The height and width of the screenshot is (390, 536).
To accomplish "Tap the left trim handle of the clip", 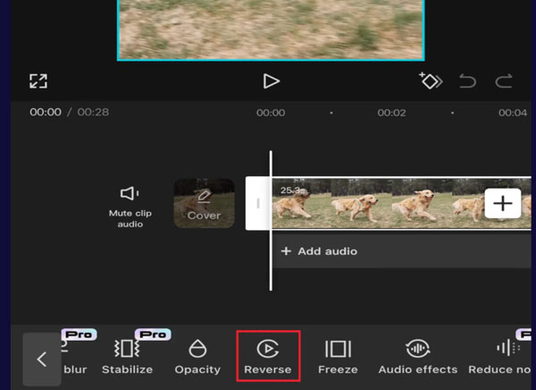I will pyautogui.click(x=258, y=203).
